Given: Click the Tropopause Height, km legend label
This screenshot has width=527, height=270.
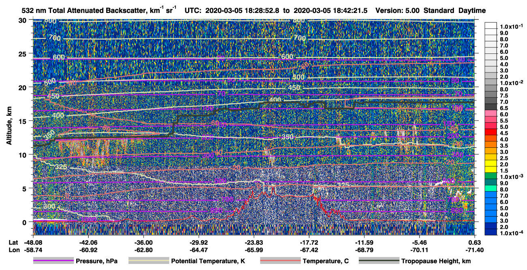Looking at the screenshot, I should coord(435,261).
